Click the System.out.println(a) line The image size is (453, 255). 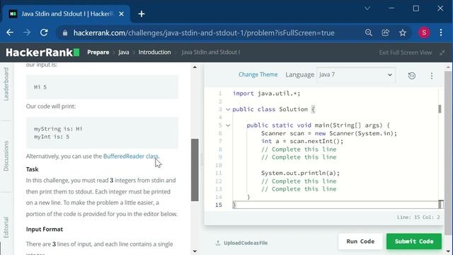(x=300, y=173)
